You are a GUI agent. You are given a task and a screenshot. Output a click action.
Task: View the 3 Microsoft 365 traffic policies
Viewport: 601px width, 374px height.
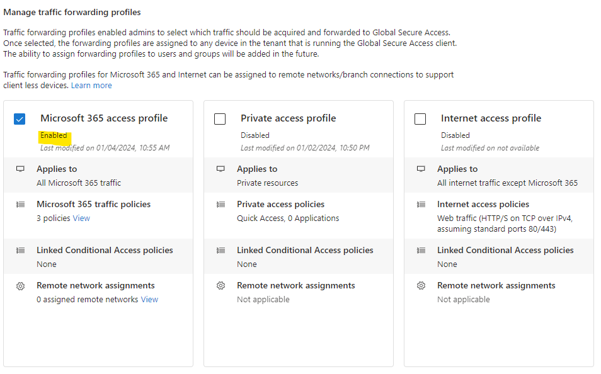[81, 218]
